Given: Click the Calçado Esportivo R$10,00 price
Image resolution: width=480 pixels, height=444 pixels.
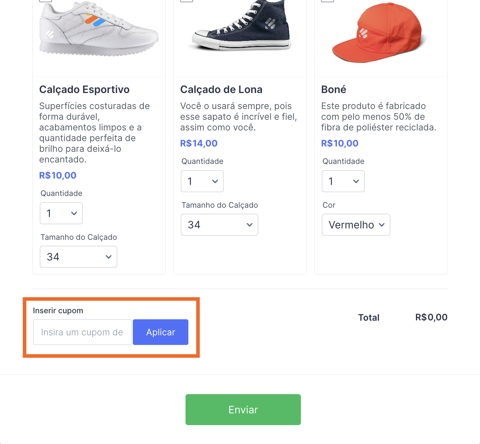Looking at the screenshot, I should [x=58, y=175].
